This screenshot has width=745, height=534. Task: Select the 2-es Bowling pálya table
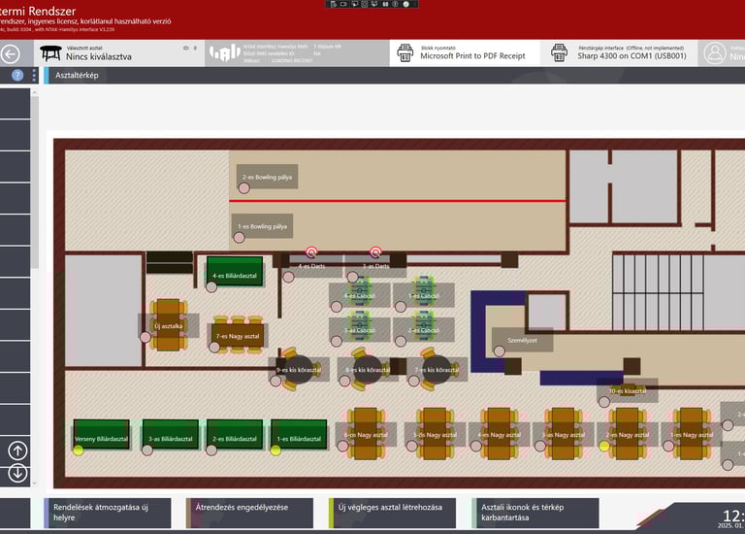(x=267, y=177)
